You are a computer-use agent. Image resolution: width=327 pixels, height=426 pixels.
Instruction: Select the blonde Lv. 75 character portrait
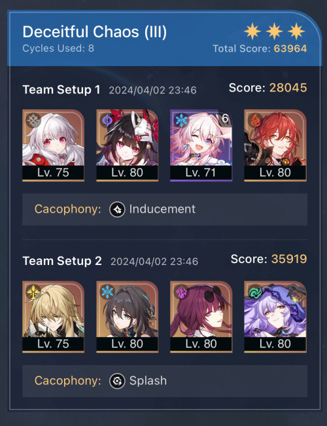(x=53, y=317)
